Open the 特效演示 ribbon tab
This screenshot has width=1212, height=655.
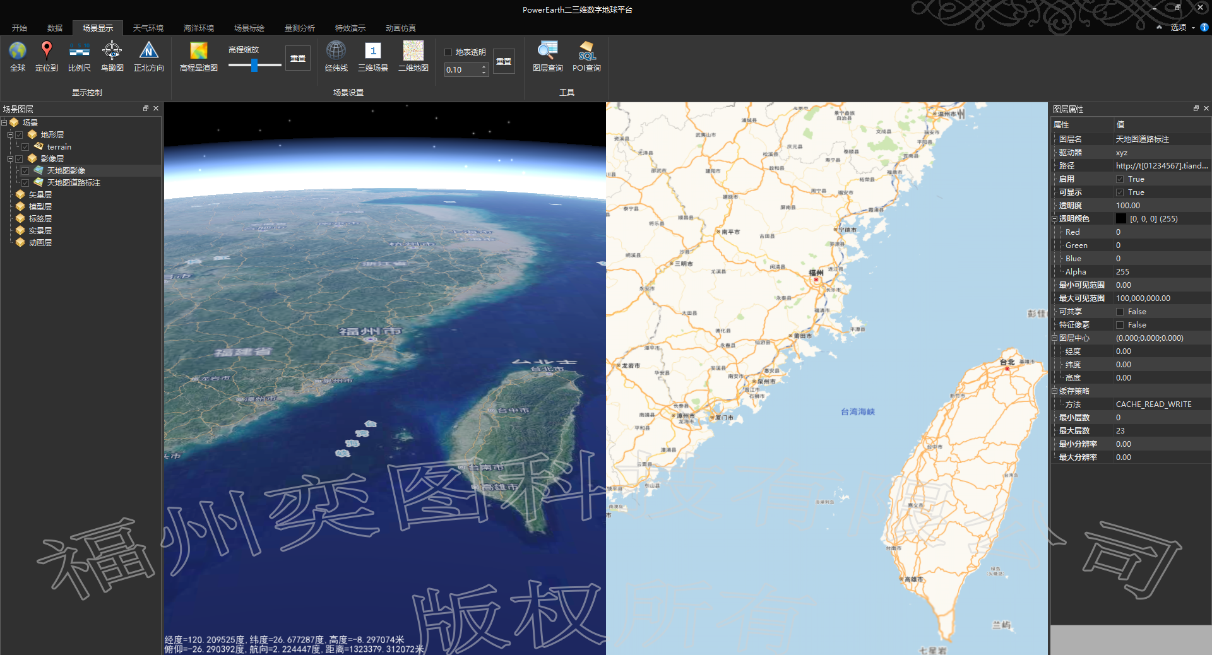click(x=350, y=28)
